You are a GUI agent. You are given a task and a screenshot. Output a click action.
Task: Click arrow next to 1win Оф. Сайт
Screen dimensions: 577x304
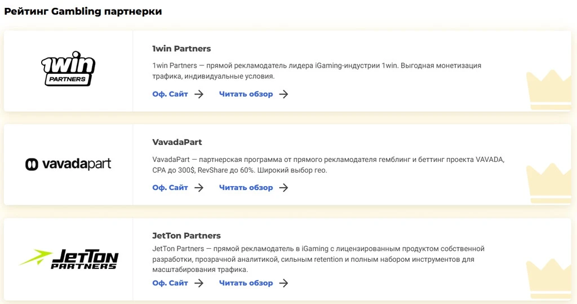point(199,94)
